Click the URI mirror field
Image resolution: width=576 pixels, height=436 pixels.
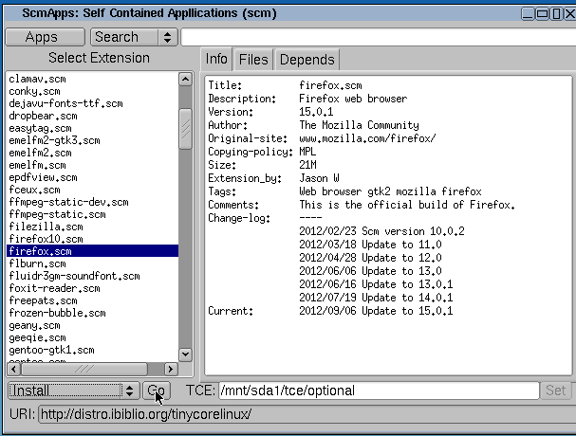click(307, 414)
